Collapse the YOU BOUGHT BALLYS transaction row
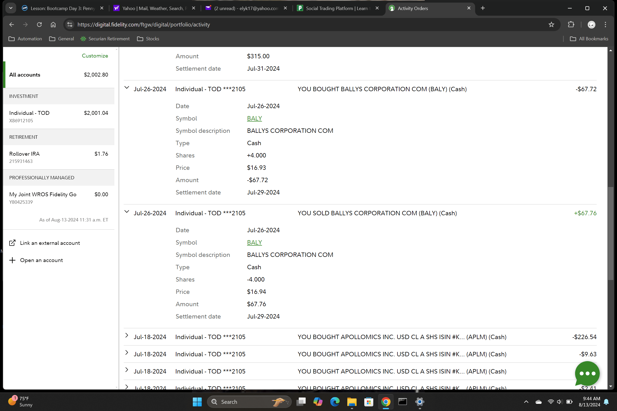Image resolution: width=617 pixels, height=411 pixels. (x=127, y=88)
